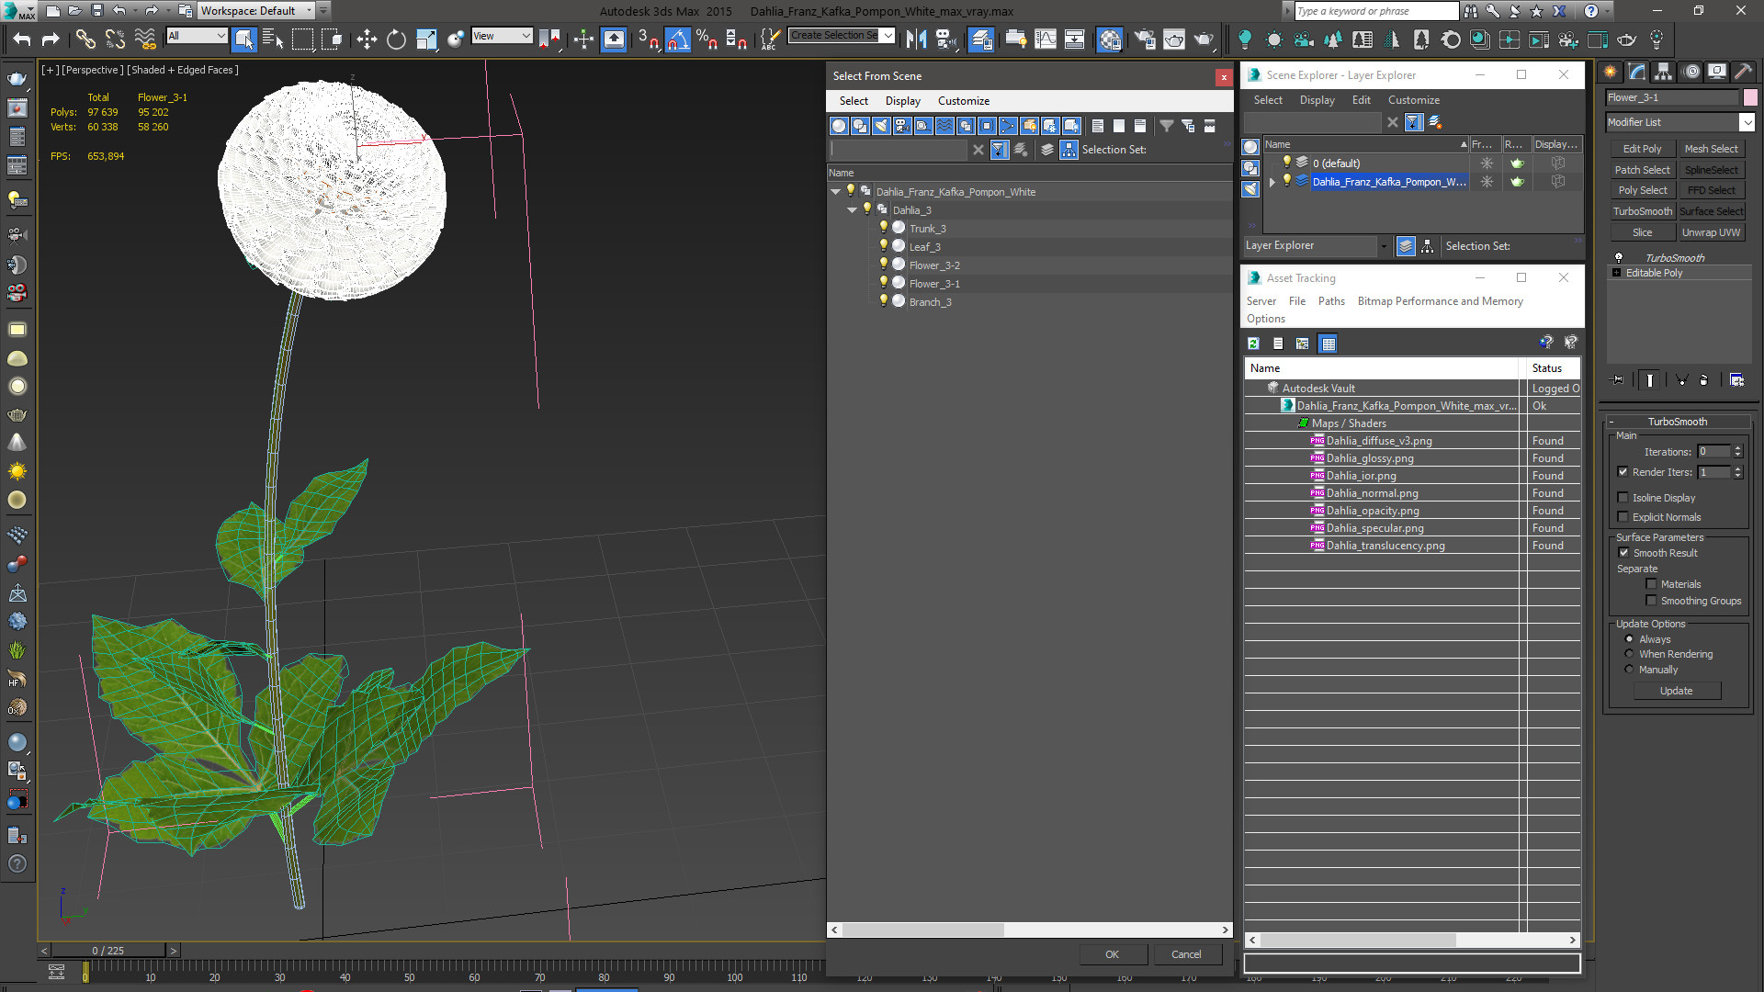Toggle the Angle Snap icon
The image size is (1764, 992).
pos(677,39)
